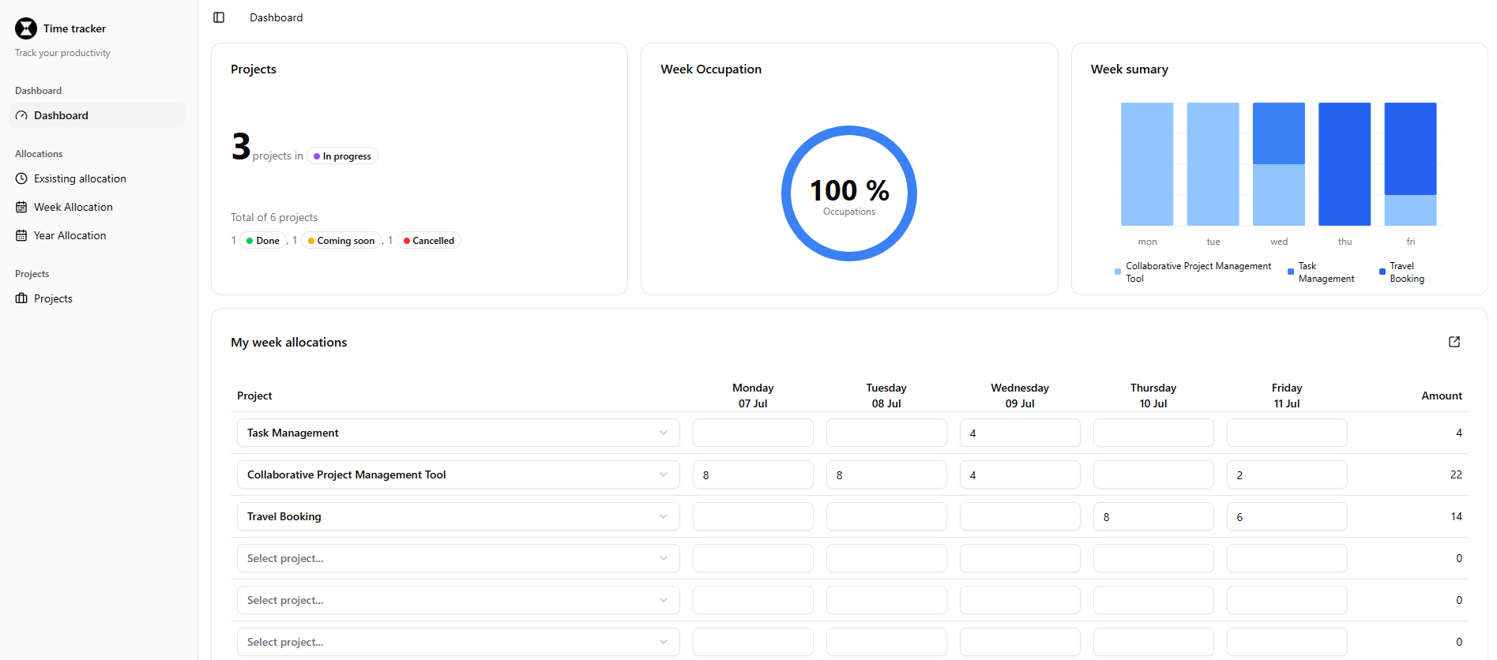Click Collaborative Project Tuesday hours field
Viewport: 1497px width, 660px height.
pos(886,474)
